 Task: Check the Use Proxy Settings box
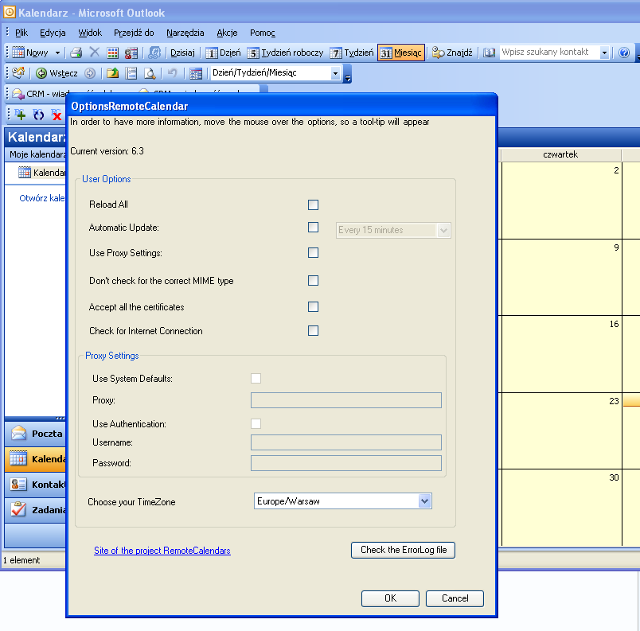pos(313,253)
